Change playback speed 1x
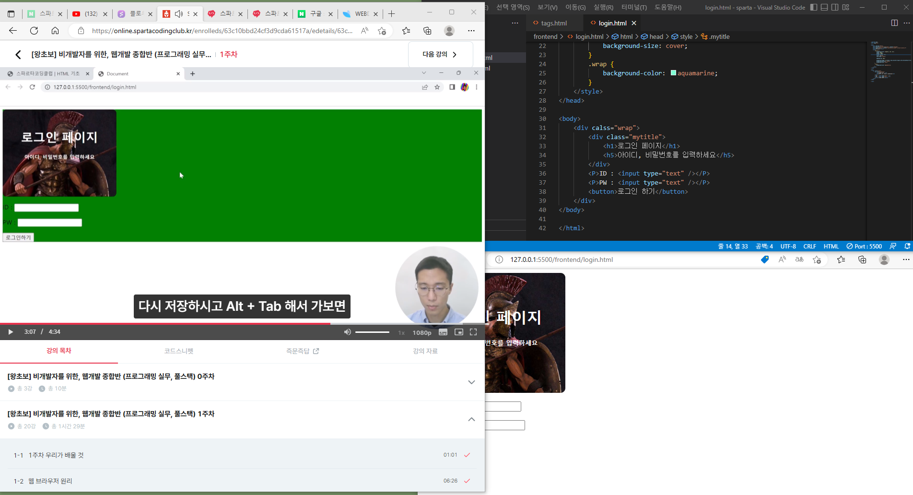 (x=401, y=332)
